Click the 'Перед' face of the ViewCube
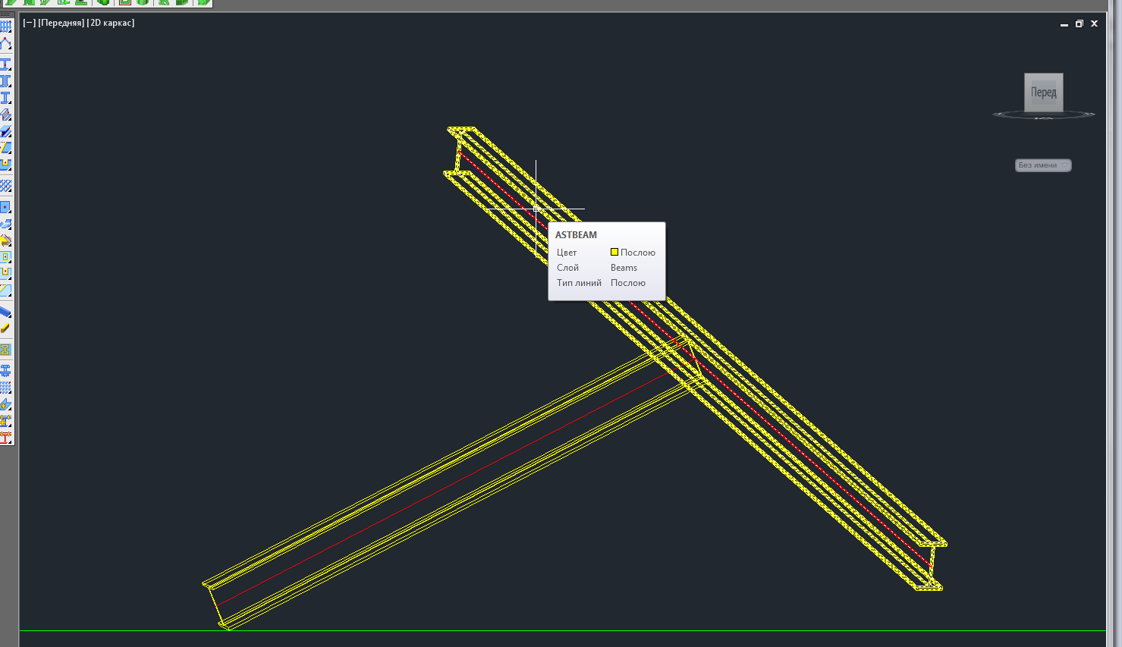This screenshot has width=1122, height=647. pyautogui.click(x=1043, y=92)
